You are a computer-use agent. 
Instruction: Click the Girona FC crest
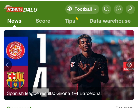pyautogui.click(x=15, y=50)
